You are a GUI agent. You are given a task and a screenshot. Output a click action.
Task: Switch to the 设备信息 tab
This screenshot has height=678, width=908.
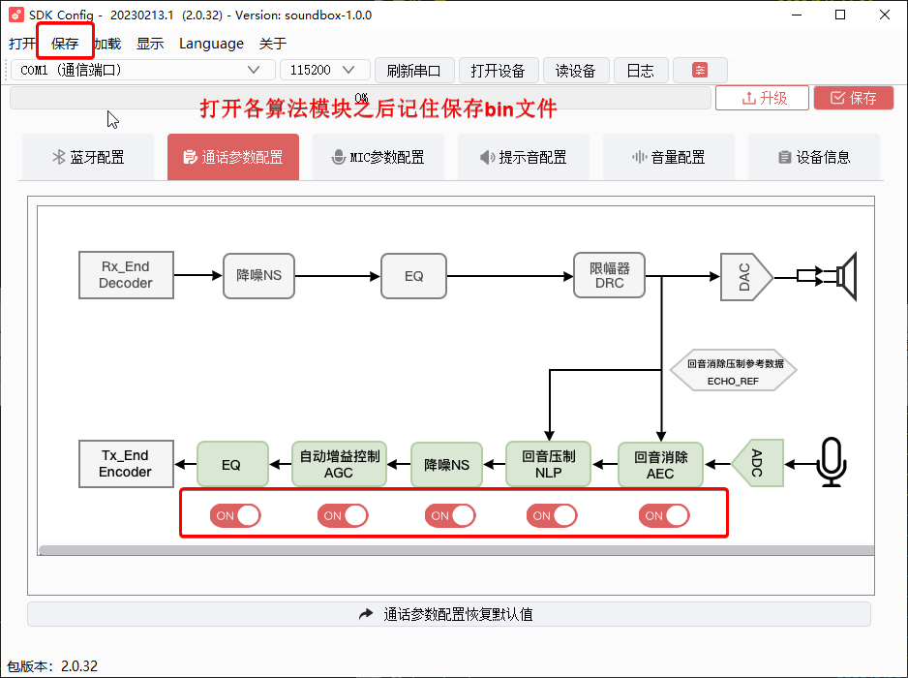pos(814,157)
